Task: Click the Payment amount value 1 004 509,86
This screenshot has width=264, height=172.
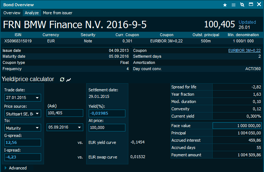Action: pyautogui.click(x=249, y=155)
